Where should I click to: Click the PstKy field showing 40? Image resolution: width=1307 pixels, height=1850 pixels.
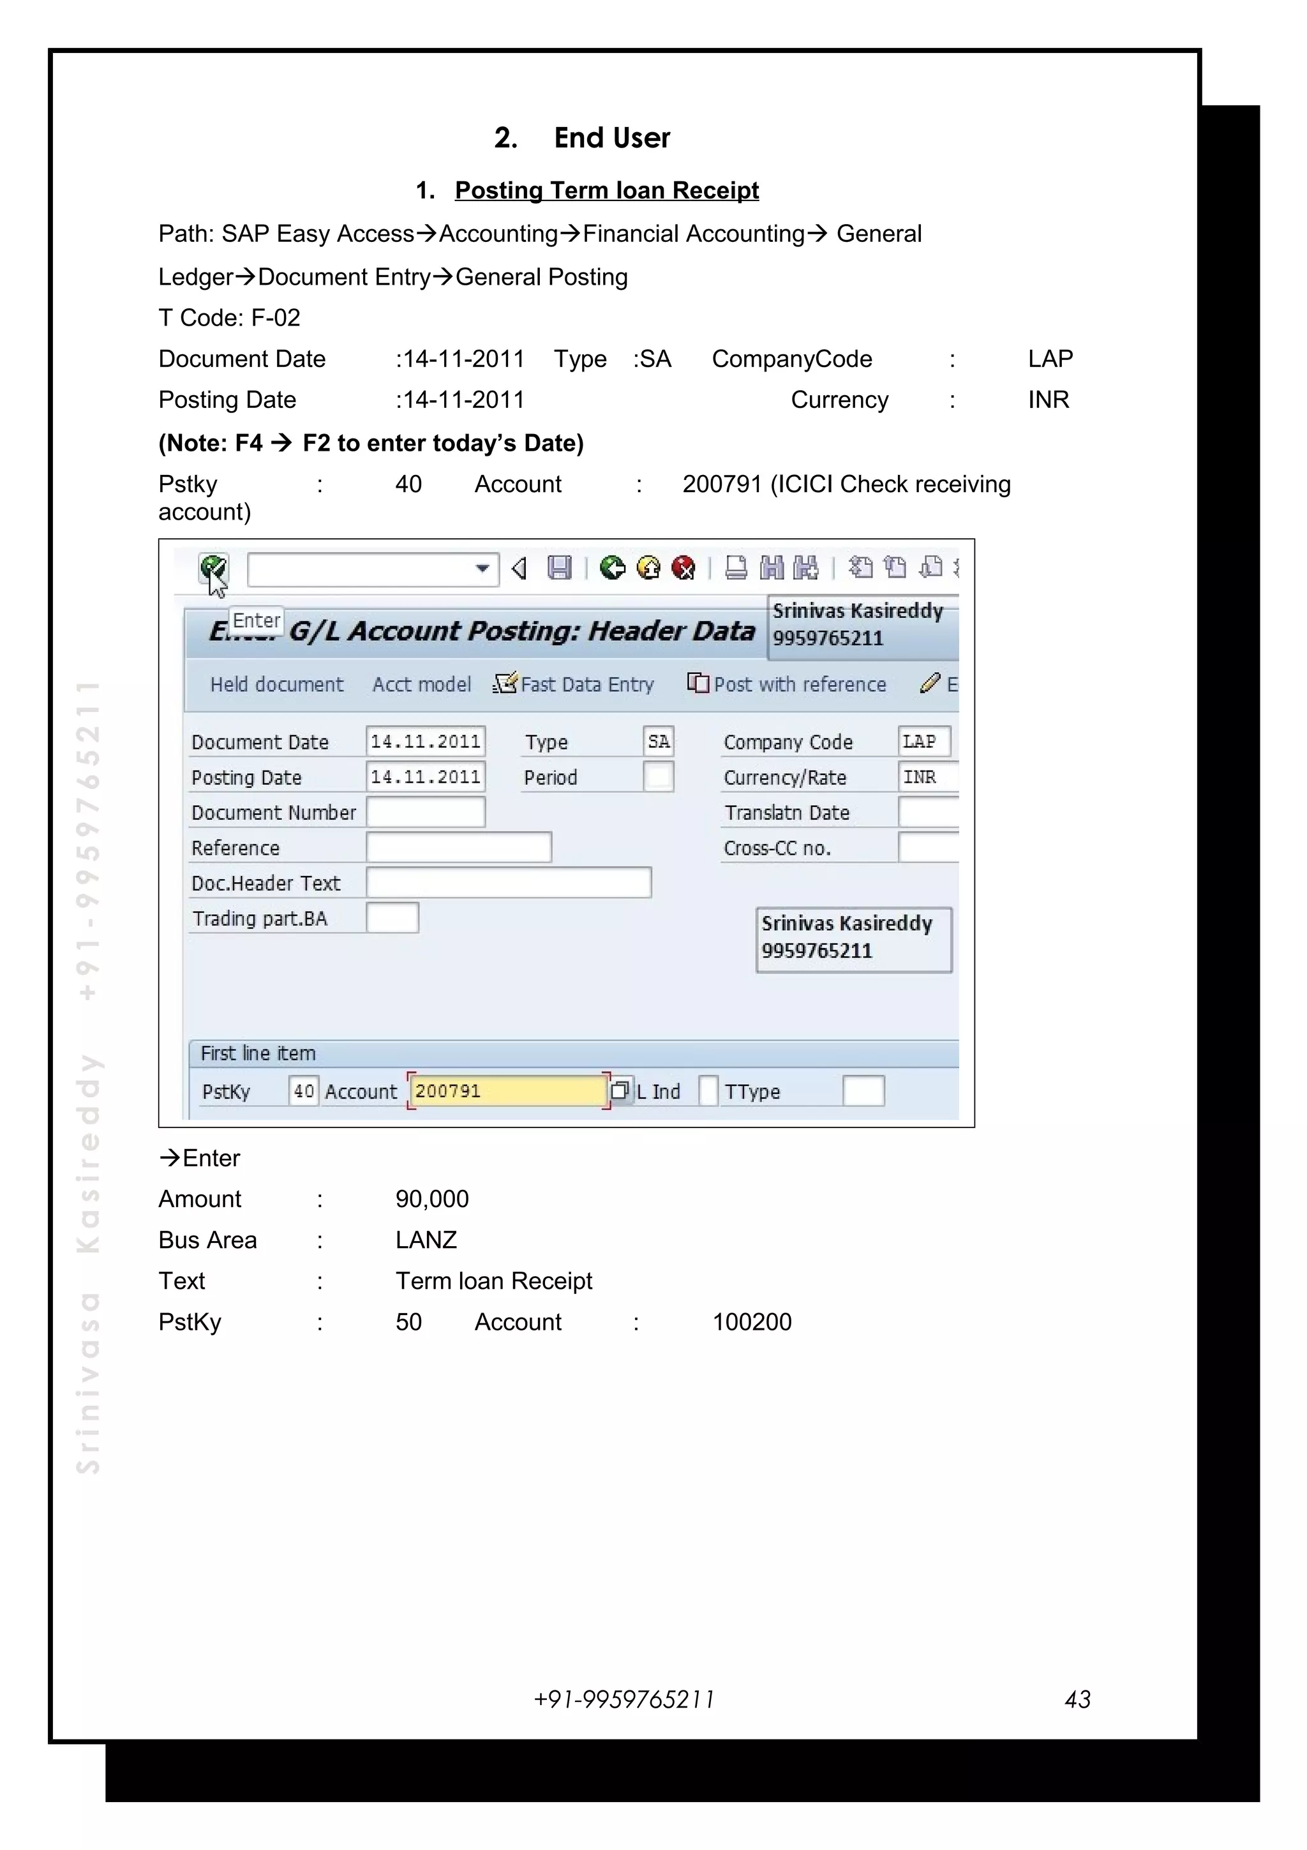point(304,1091)
